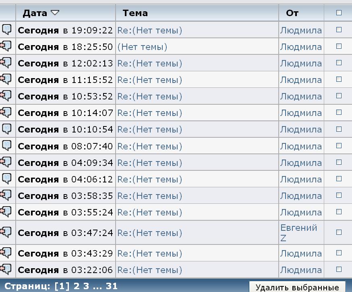Click the Удалить выбранные button
Viewport: 352px width, 292px height.
click(x=297, y=287)
